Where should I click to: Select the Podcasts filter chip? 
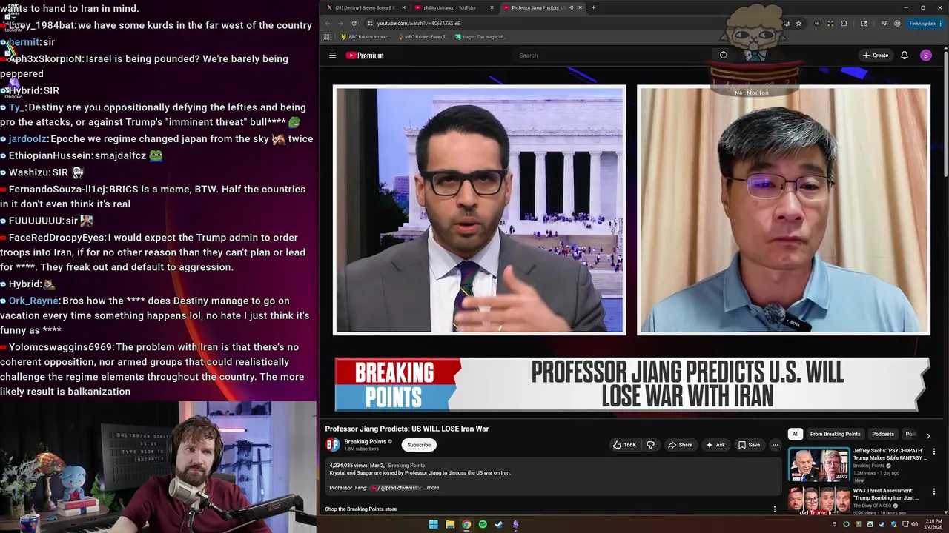pos(882,434)
